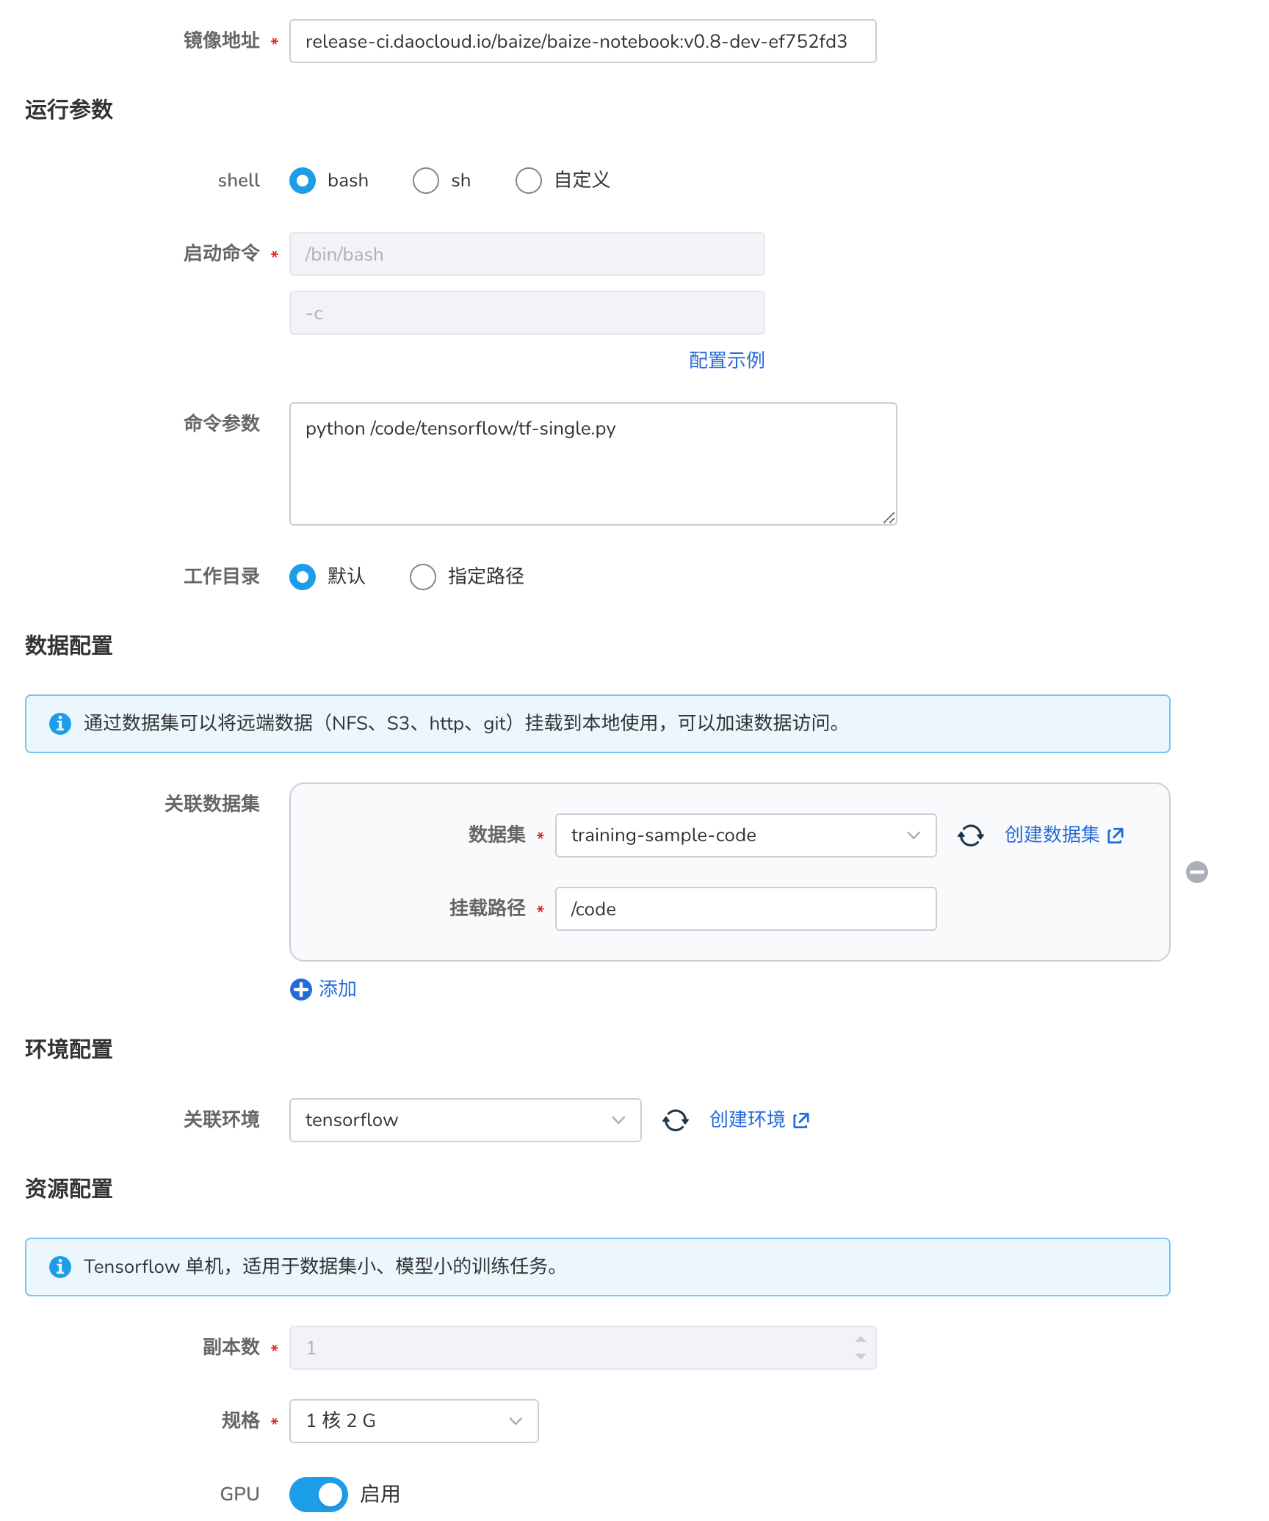Click the 挂载路径 field containing /code
The image size is (1269, 1521).
[745, 909]
